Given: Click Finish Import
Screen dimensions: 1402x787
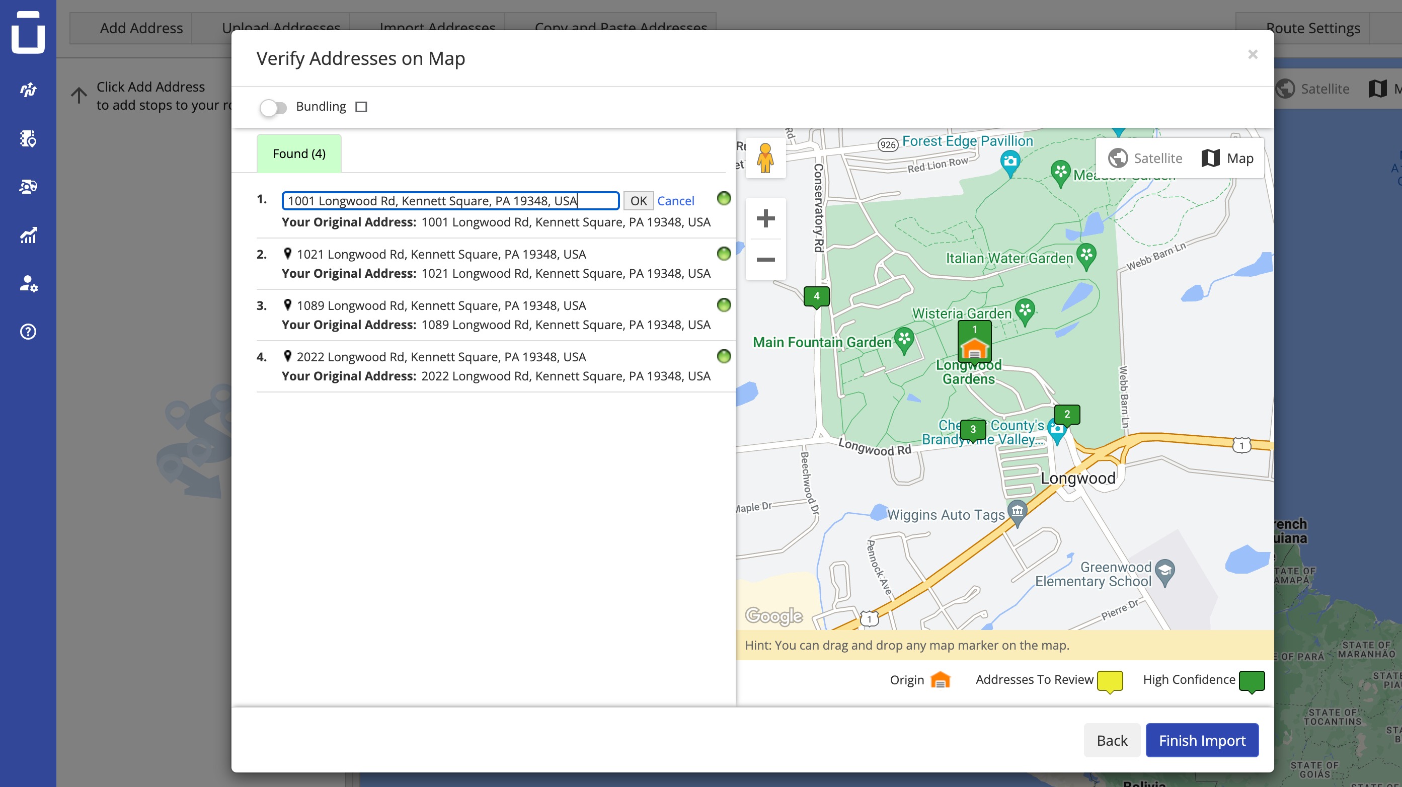Looking at the screenshot, I should click(x=1202, y=740).
